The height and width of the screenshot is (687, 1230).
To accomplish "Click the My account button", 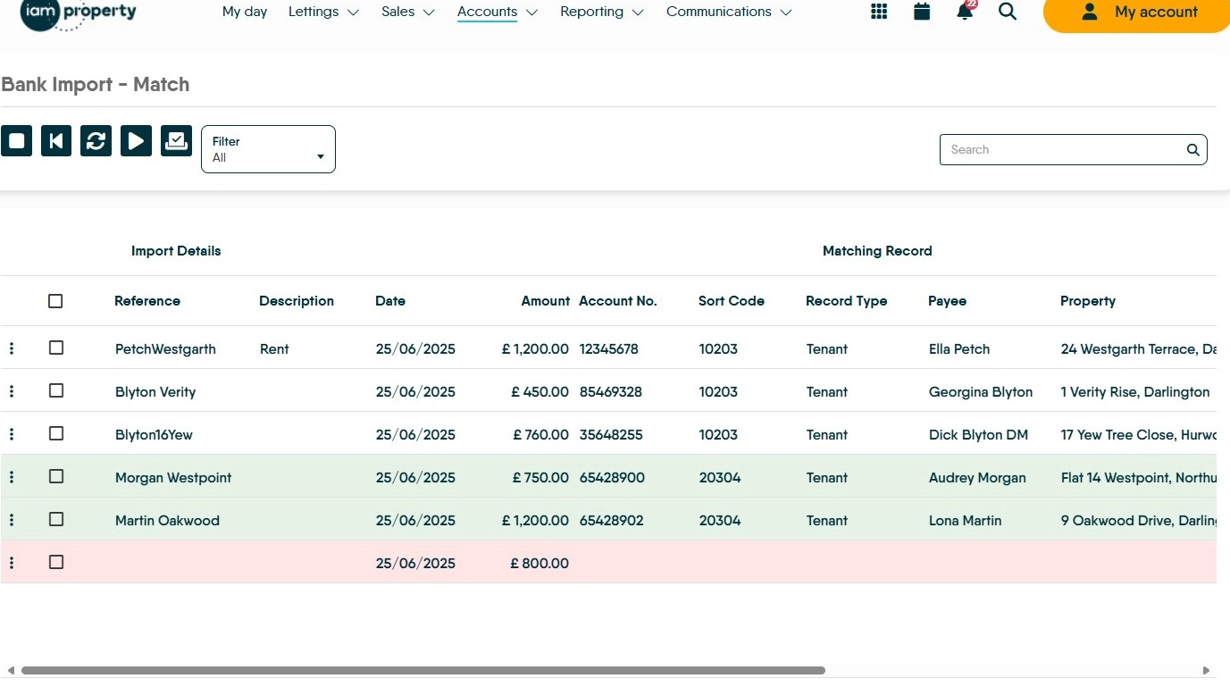I will [x=1138, y=13].
